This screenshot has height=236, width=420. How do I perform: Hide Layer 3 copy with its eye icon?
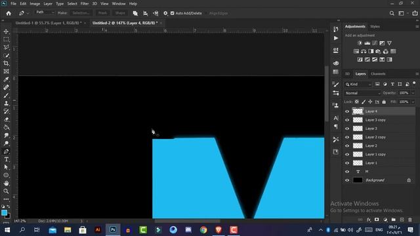coord(347,120)
